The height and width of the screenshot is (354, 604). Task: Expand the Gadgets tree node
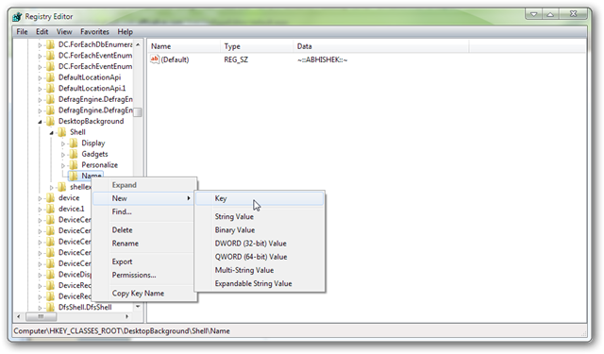click(x=63, y=155)
